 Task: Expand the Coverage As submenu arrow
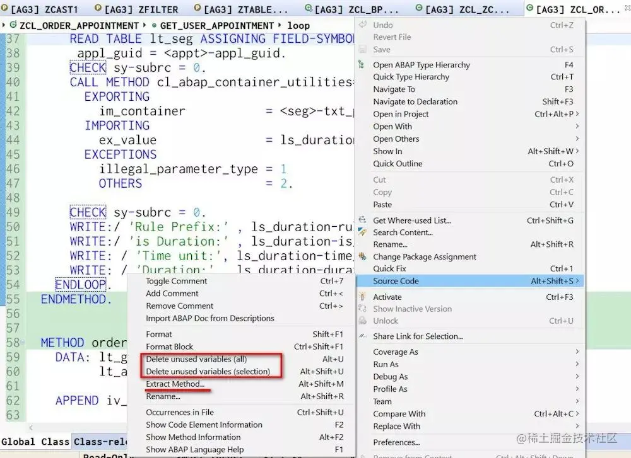point(577,352)
